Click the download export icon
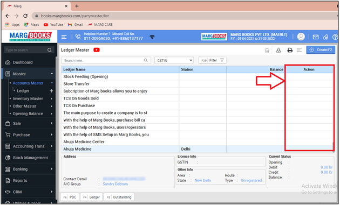Viewport: 340px width, 205px height. click(x=278, y=50)
